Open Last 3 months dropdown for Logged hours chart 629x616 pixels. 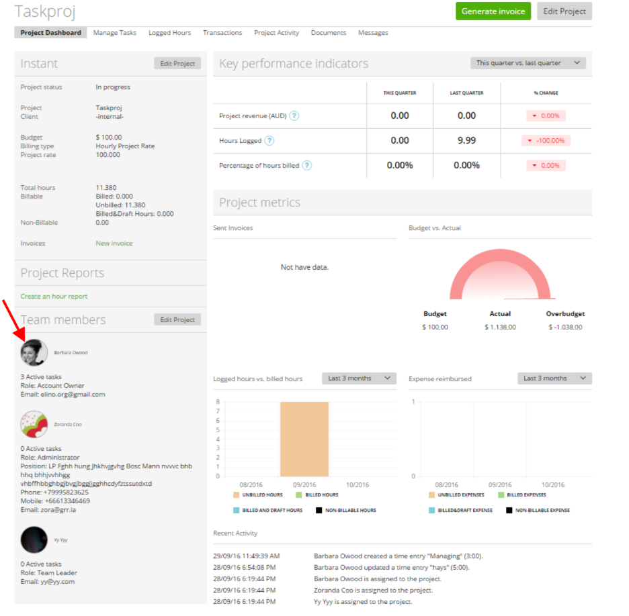click(359, 378)
